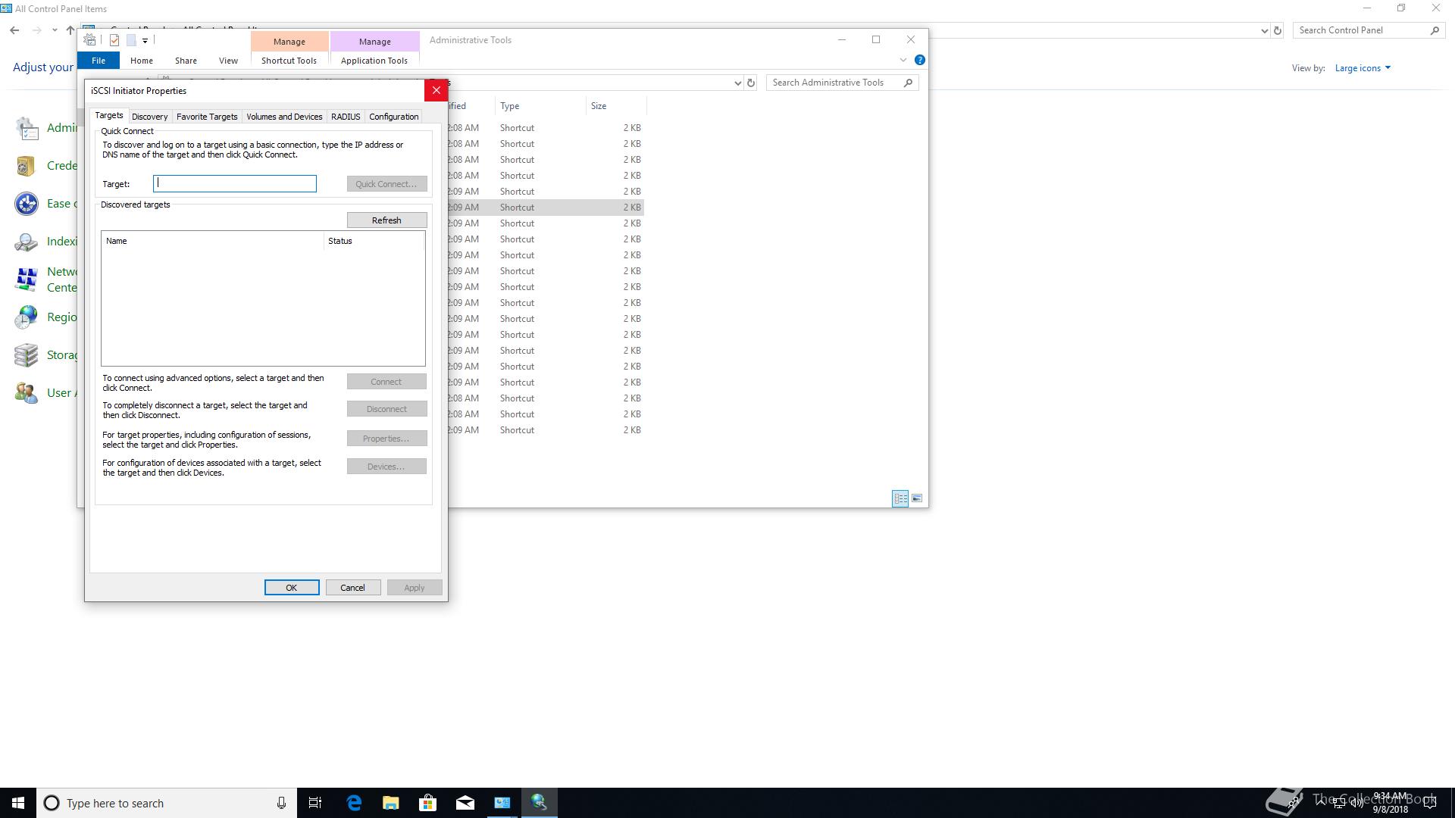Screen dimensions: 1455x818
Task: Switch to the Discovery tab
Action: 149,117
